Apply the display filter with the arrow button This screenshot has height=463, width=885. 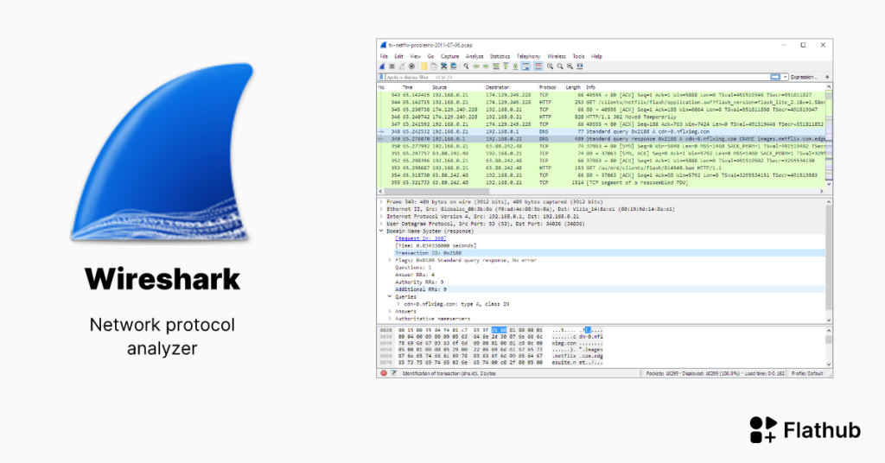coord(775,77)
